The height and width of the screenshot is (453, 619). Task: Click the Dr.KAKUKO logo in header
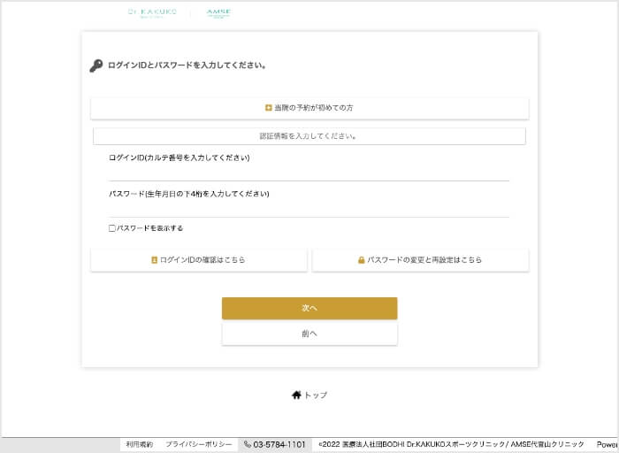[x=152, y=13]
